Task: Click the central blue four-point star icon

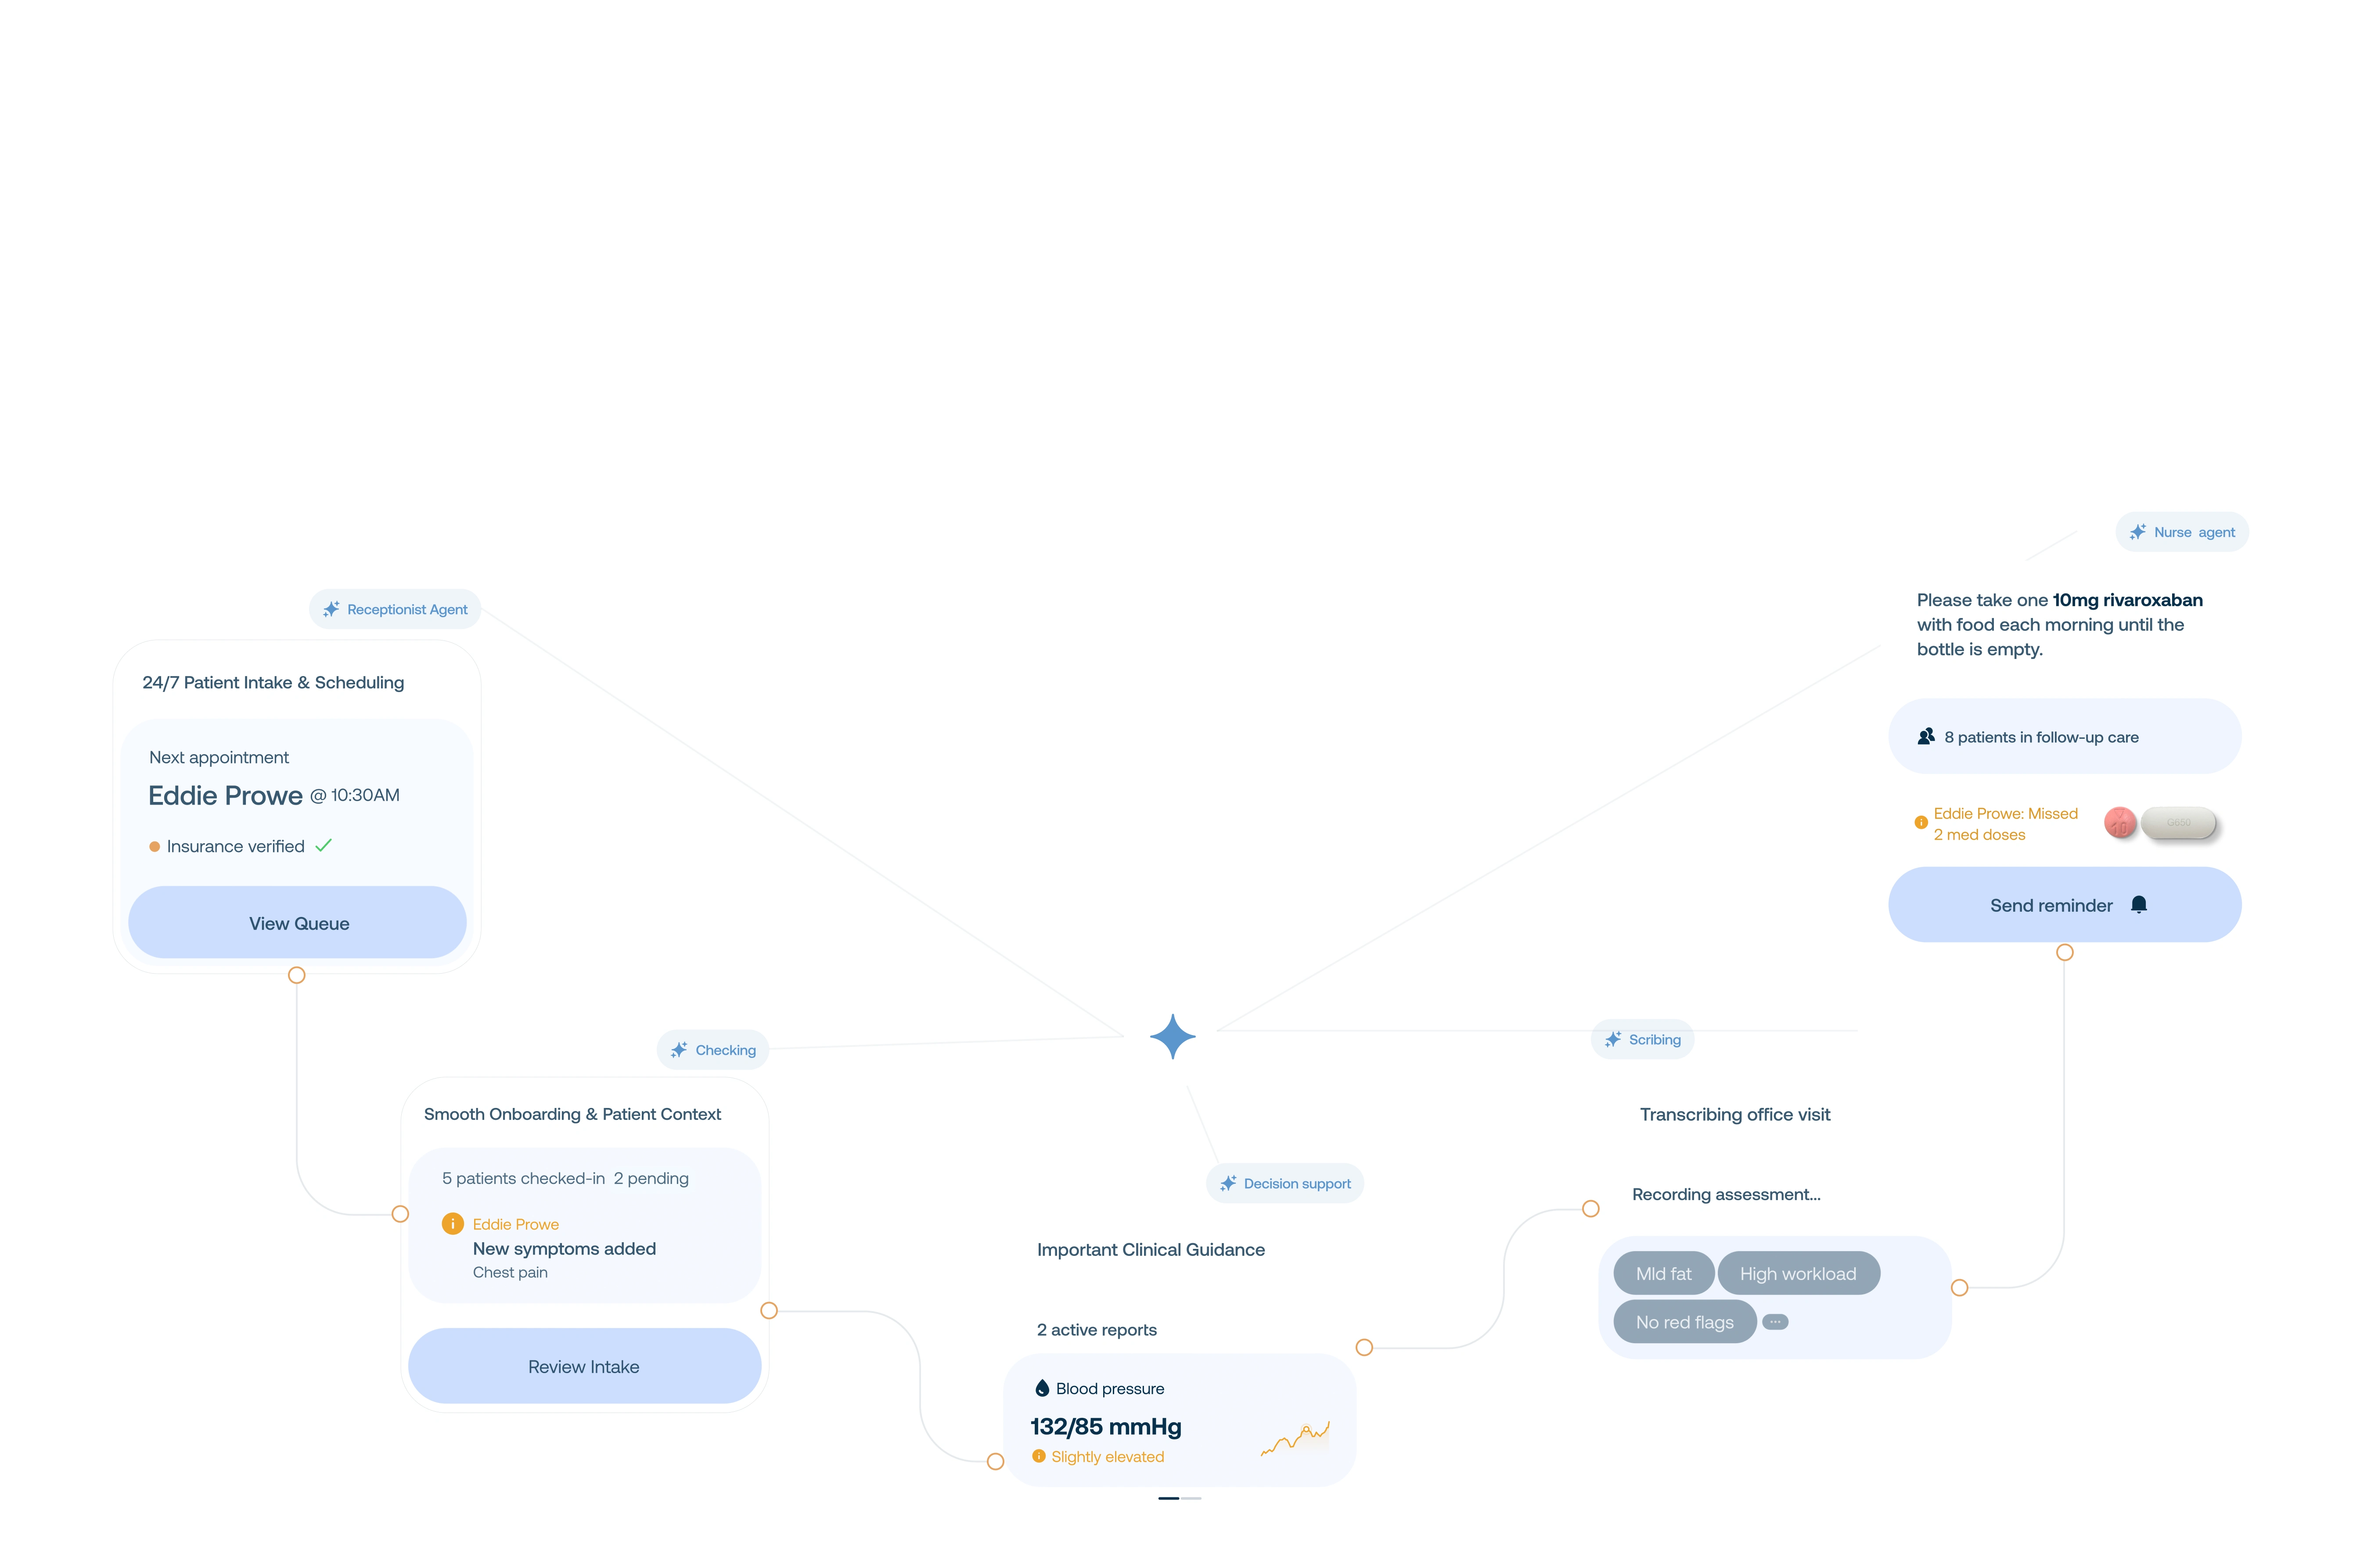Action: [x=1172, y=1036]
